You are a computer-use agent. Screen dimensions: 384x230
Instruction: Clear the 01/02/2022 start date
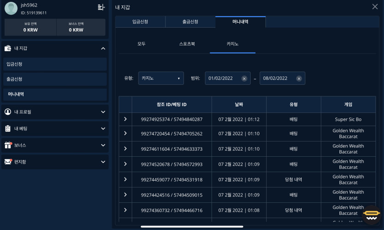click(x=244, y=78)
